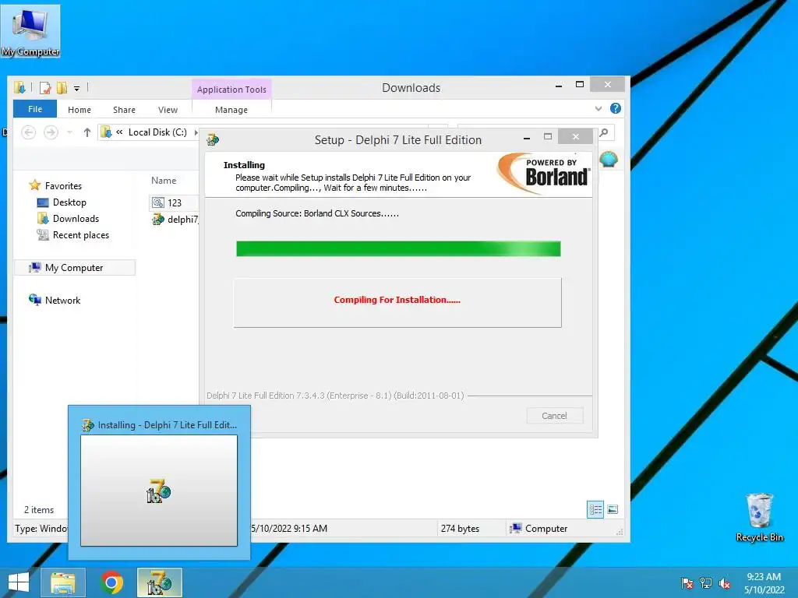Open the Manage ribbon tab

pyautogui.click(x=231, y=109)
